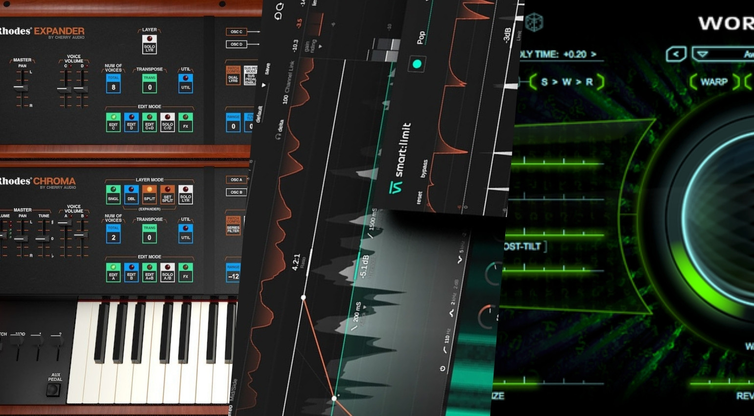Select SNGL layer mode on Chroma
The image size is (754, 416).
pyautogui.click(x=113, y=194)
